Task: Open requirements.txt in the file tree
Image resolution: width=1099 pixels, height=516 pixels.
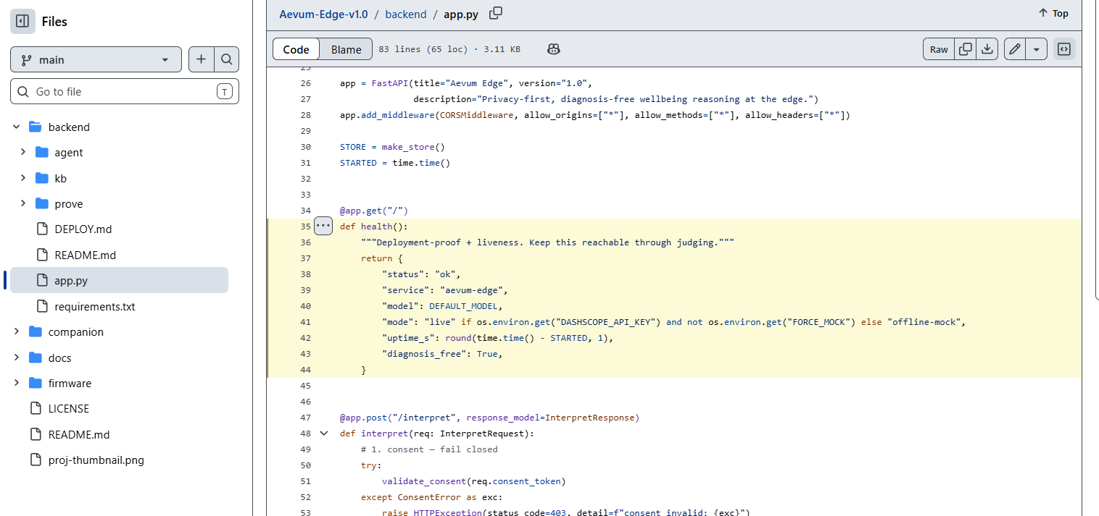Action: click(x=95, y=306)
